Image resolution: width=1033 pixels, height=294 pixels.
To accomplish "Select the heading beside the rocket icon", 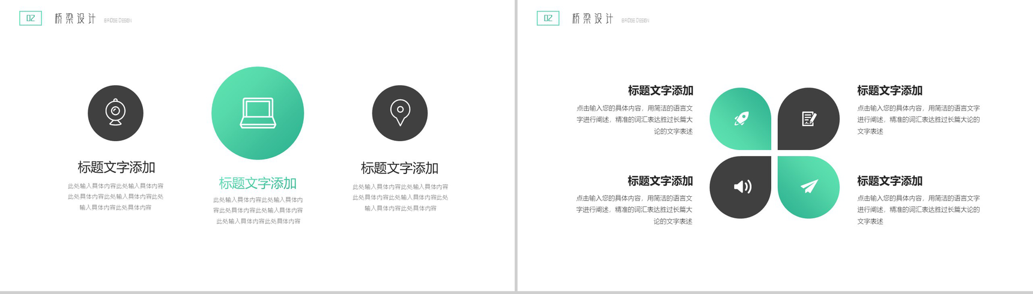I will [660, 91].
